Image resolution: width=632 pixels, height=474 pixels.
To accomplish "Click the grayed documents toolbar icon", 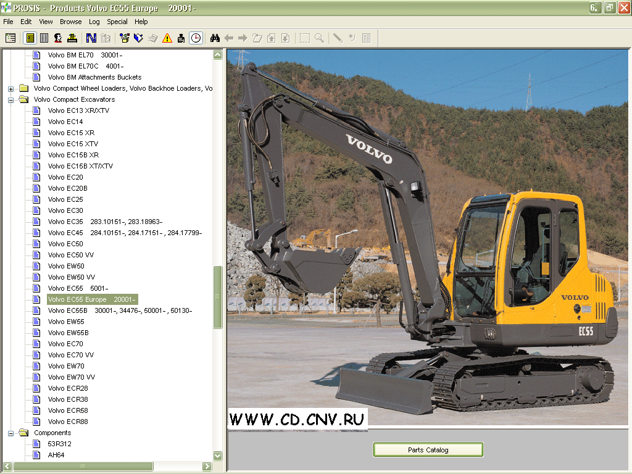I will [x=106, y=38].
